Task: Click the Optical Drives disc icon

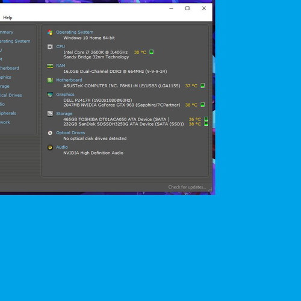Action: point(50,133)
